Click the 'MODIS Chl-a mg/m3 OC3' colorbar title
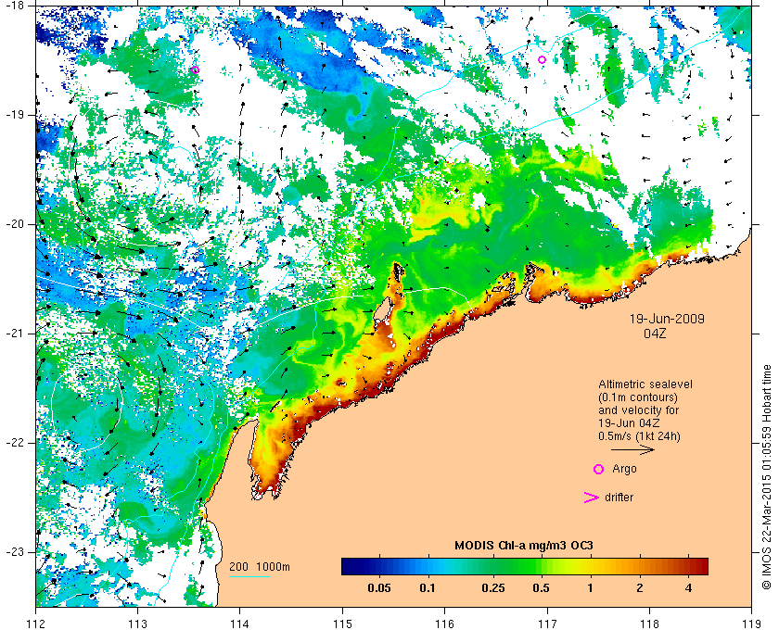 (x=524, y=546)
